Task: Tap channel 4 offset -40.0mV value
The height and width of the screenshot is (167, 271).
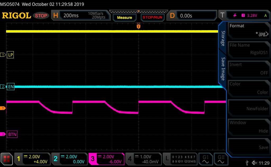Action: [x=150, y=162]
